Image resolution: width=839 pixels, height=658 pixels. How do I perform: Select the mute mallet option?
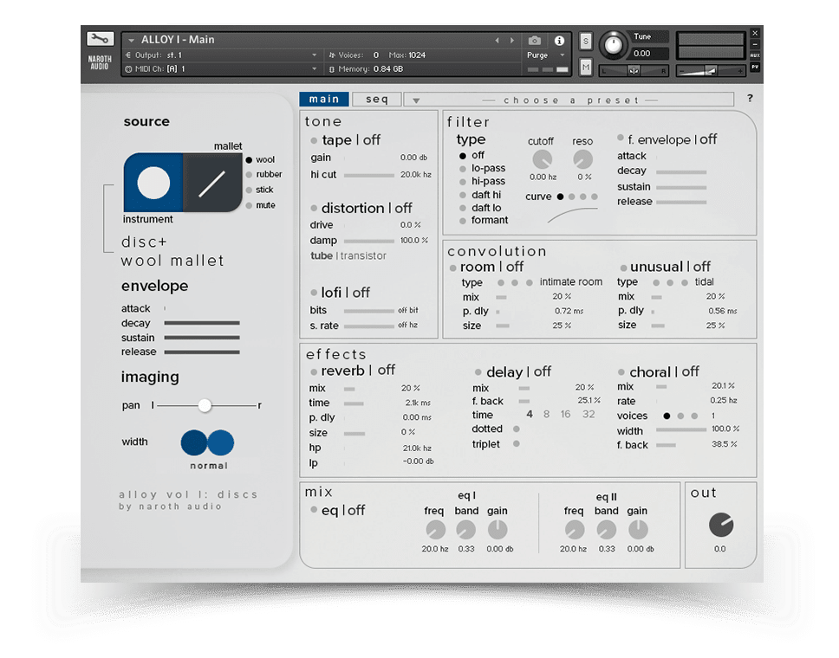pyautogui.click(x=249, y=205)
